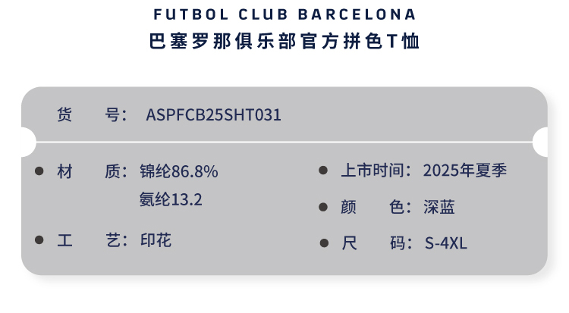Select the product code ASPFCB25SHT031
Image resolution: width=569 pixels, height=313 pixels.
coord(213,115)
